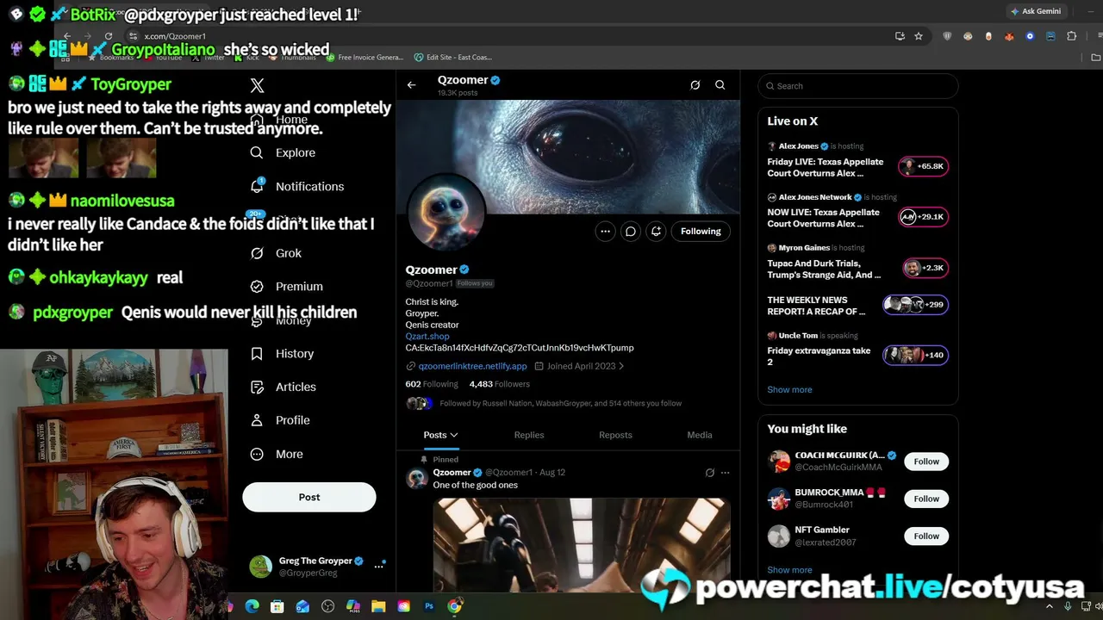Open the Myron Gaines Tupac And Durk Trials broadcast

tap(857, 263)
